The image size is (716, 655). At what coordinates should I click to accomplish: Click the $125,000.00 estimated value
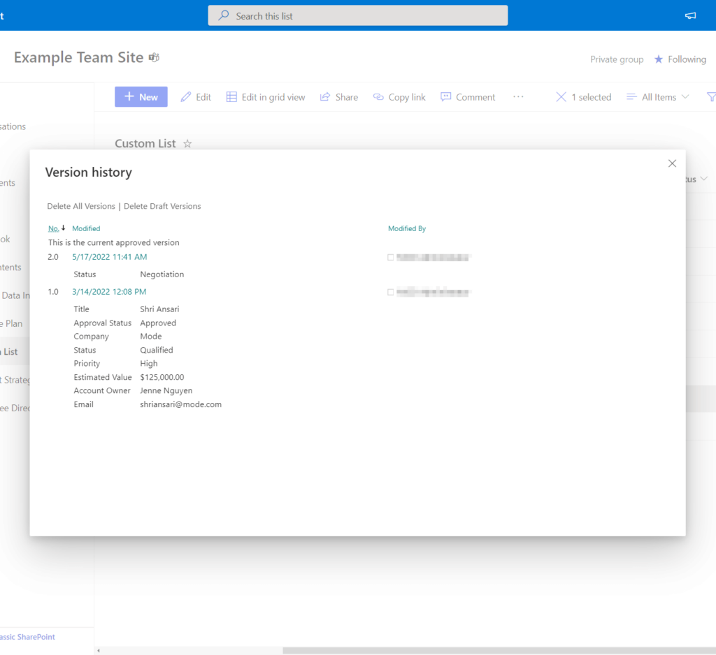tap(162, 377)
